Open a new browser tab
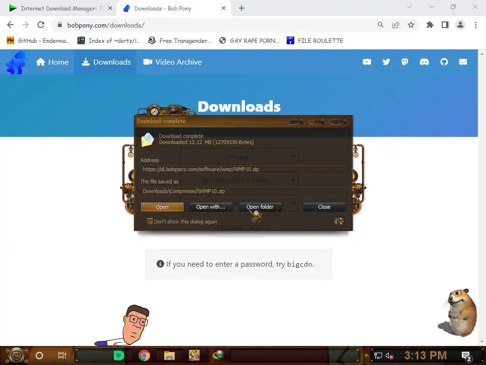 pos(242,9)
